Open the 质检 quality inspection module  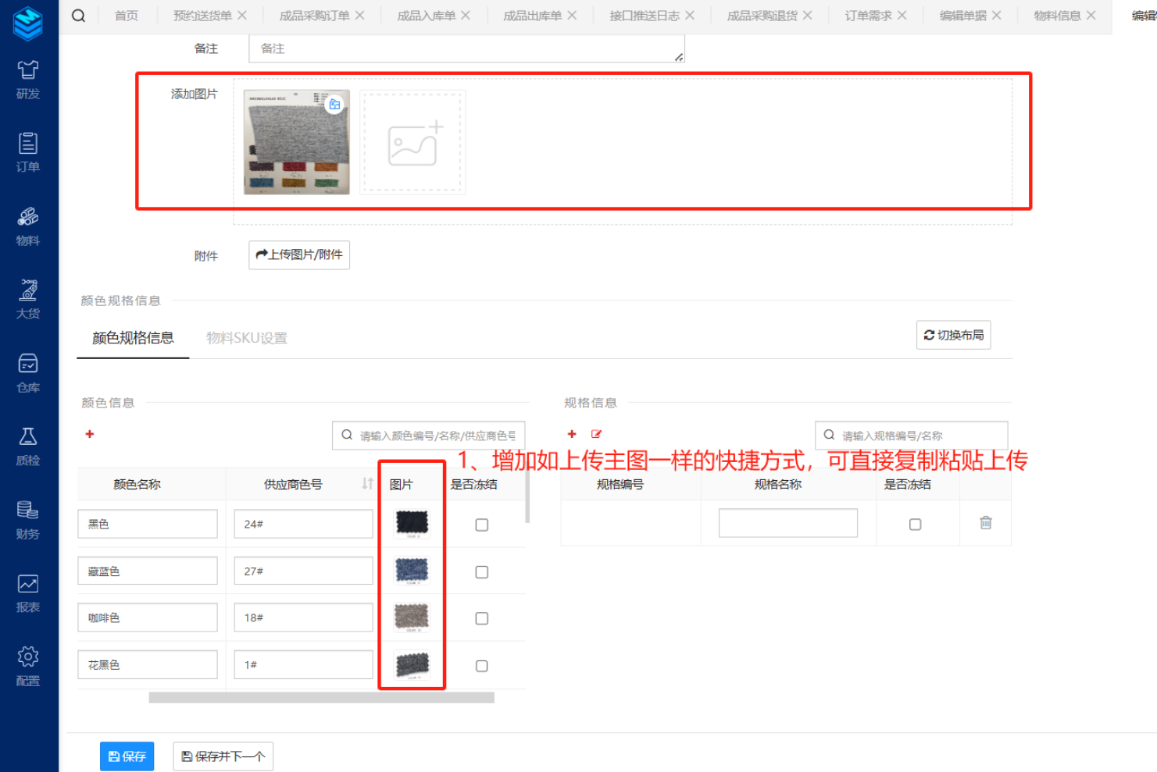pos(28,446)
